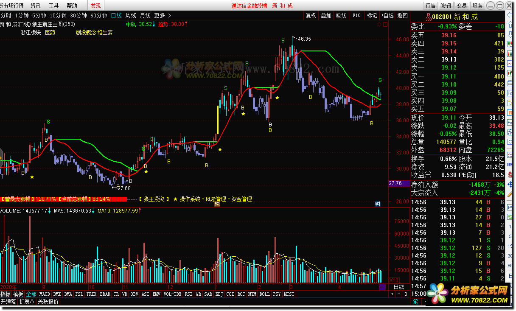Select the TRIX indicator
The image size is (516, 311).
point(91,294)
